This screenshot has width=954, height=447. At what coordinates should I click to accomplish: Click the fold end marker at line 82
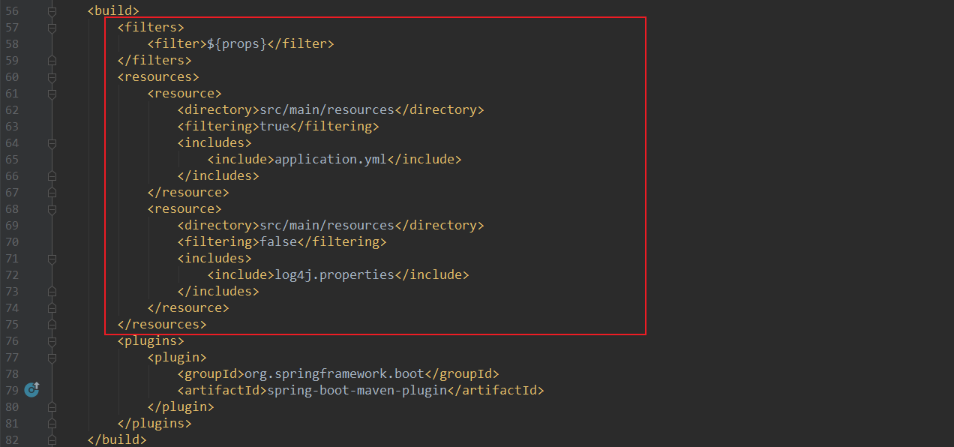coord(52,440)
